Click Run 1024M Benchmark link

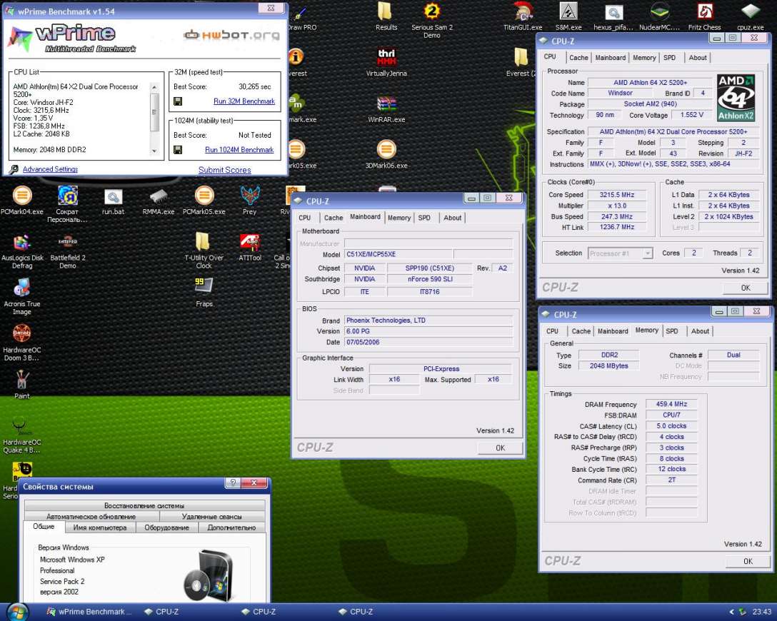click(x=239, y=150)
